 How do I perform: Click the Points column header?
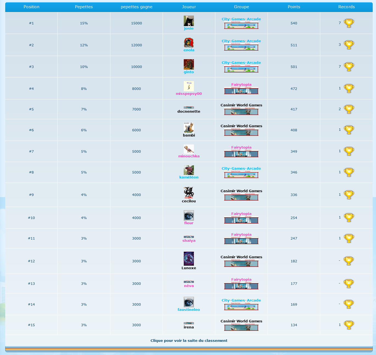294,7
